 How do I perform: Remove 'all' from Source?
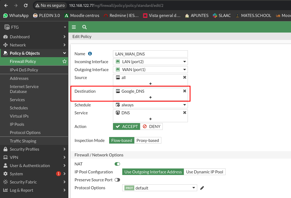[x=185, y=77]
